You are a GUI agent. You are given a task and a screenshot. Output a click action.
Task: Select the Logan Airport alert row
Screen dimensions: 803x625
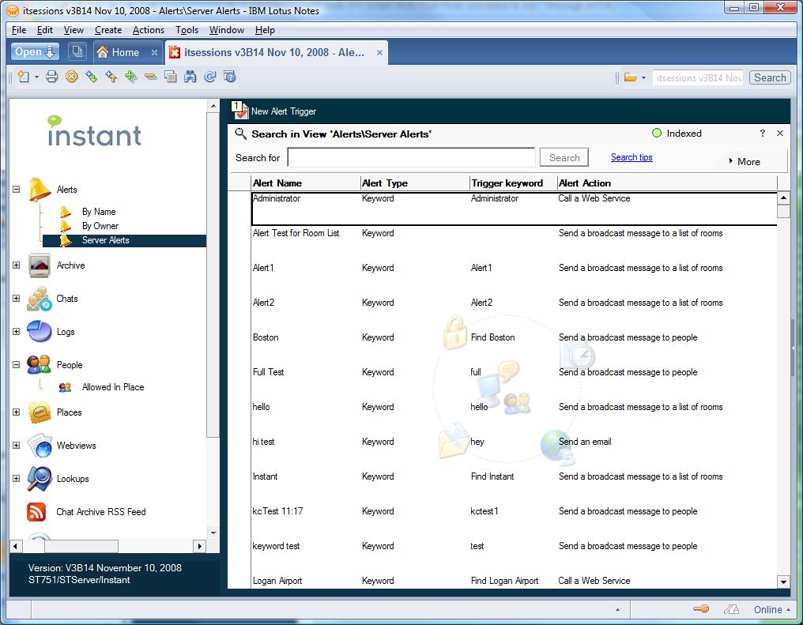(x=514, y=581)
